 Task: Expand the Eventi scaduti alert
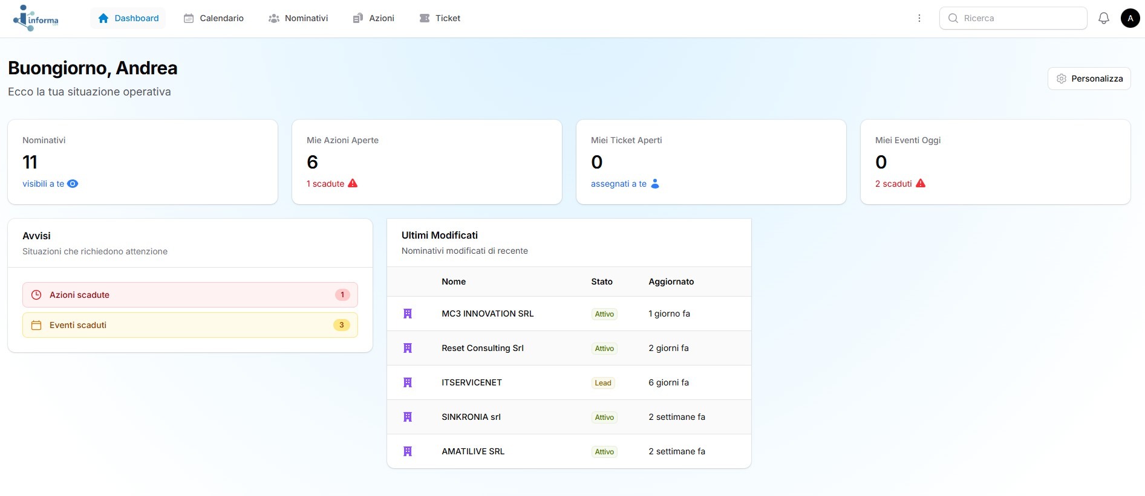[190, 325]
